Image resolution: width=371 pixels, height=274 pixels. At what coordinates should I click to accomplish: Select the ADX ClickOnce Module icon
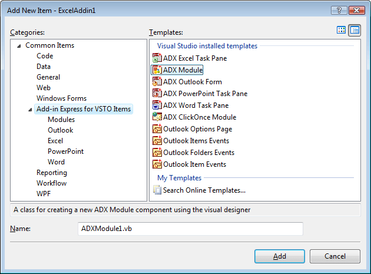(x=157, y=117)
